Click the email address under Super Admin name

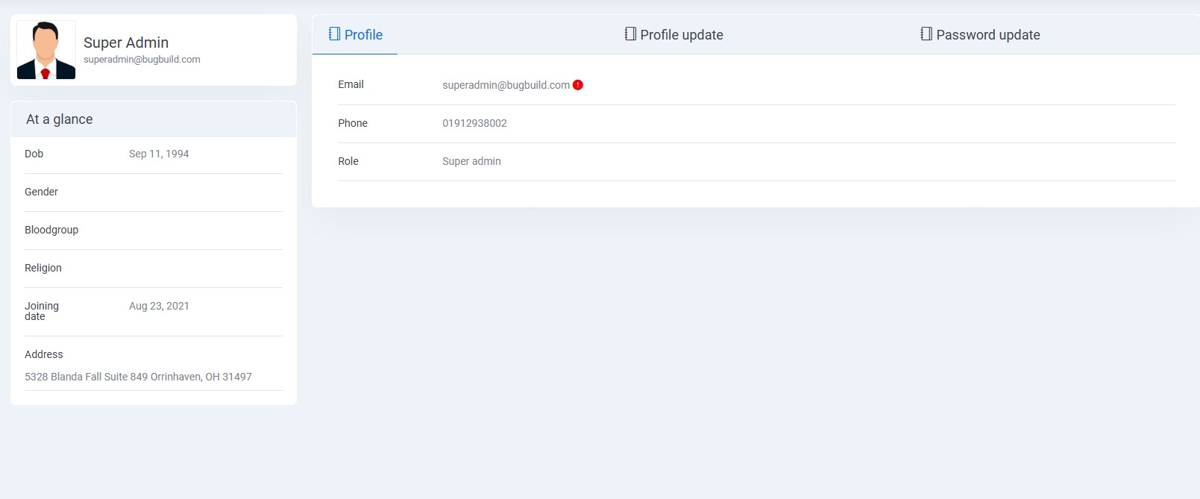click(142, 60)
